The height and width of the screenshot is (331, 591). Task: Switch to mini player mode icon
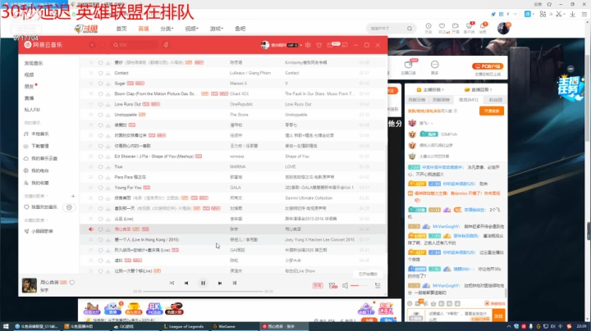pyautogui.click(x=345, y=45)
